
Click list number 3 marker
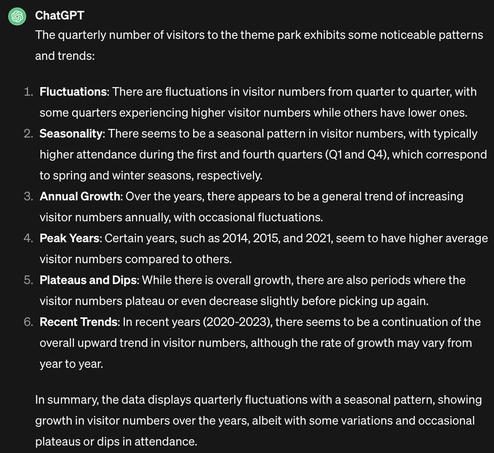(x=28, y=197)
